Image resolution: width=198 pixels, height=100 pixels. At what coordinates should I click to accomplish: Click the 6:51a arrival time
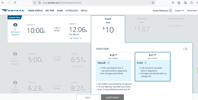coord(78,60)
